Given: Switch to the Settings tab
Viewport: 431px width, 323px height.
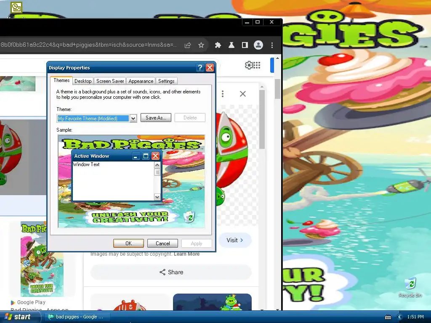Looking at the screenshot, I should tap(166, 81).
